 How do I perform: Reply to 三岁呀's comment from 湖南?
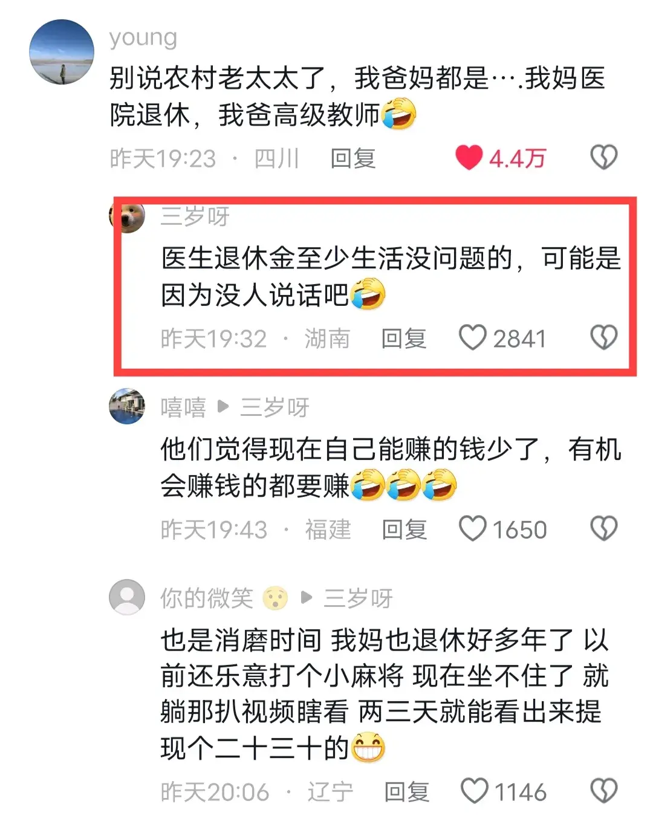click(404, 339)
